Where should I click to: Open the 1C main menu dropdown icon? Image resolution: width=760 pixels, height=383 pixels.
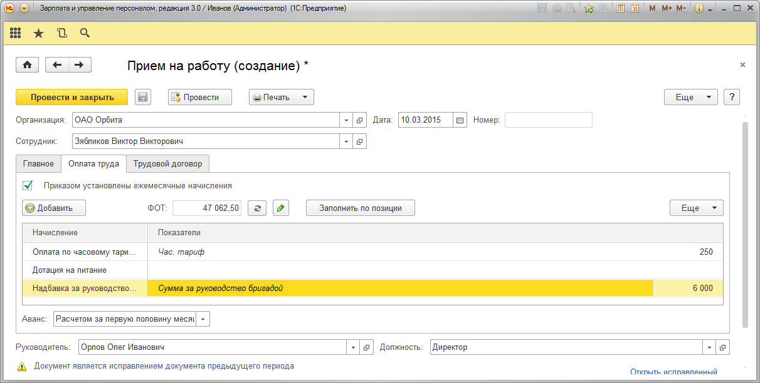(x=24, y=9)
